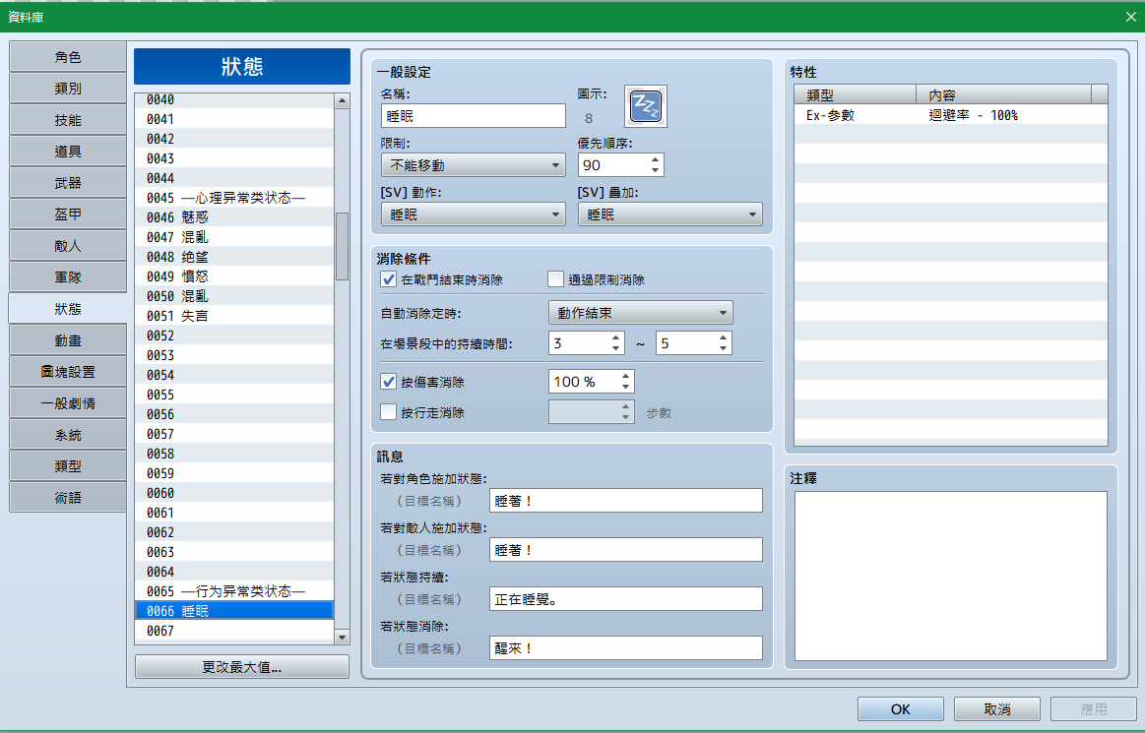Click the 類型 column header in traits

coord(856,94)
